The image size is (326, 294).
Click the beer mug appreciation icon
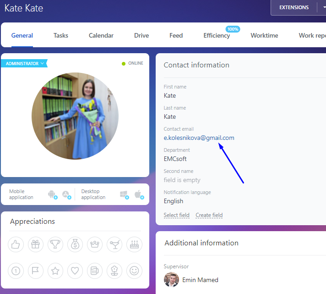[95, 271]
